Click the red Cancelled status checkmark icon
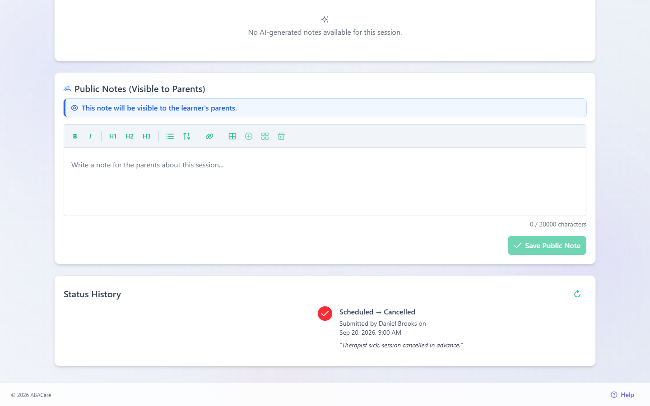Screen dimensions: 650x406 tap(325, 314)
